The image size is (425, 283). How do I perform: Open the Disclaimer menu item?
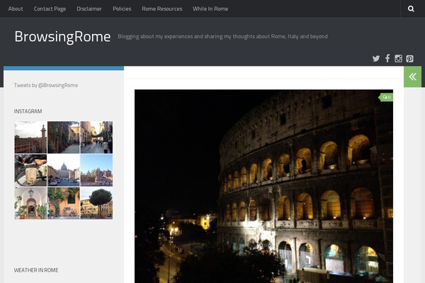[x=89, y=8]
